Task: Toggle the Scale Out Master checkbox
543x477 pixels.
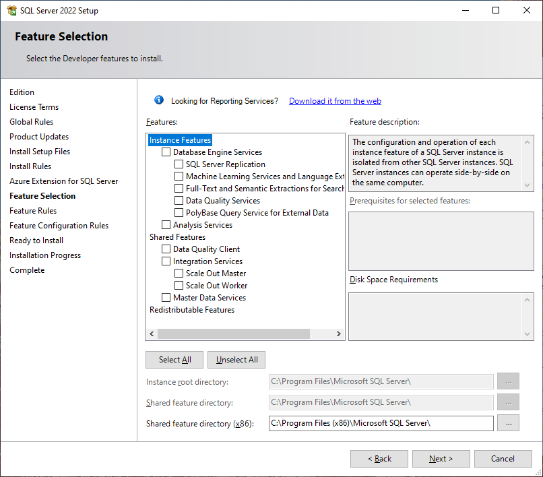Action: [179, 274]
